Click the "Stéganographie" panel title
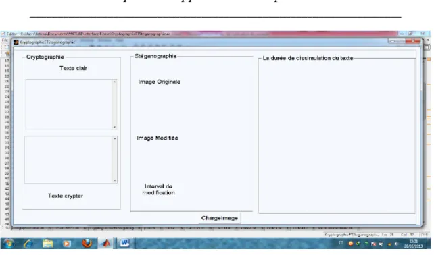 pyautogui.click(x=155, y=56)
